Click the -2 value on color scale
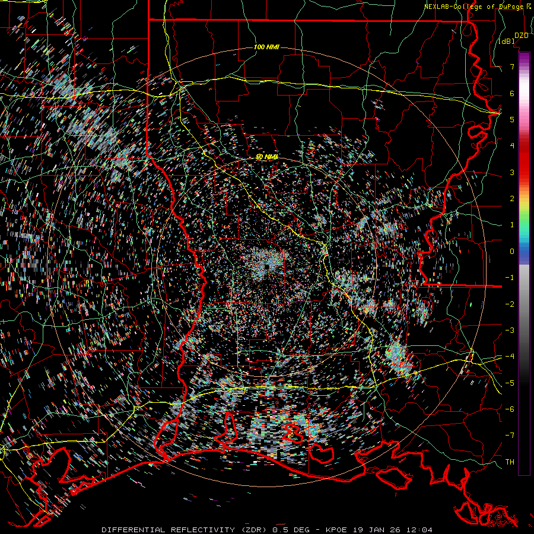 point(510,304)
